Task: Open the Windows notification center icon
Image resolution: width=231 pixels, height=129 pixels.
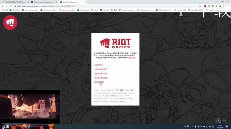Action: 227,126
